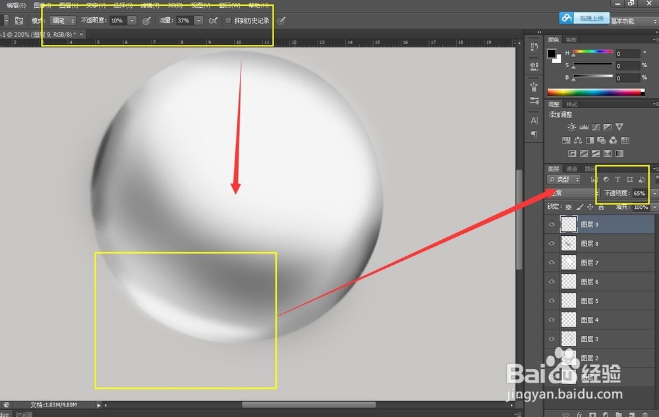Add a Photo Filter adjustment (camera icon)
Viewport: 659px width, 417px height.
602,140
